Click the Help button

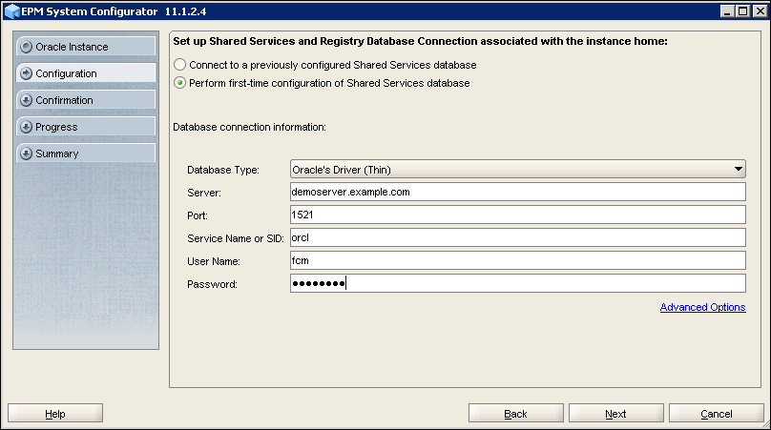pos(55,413)
